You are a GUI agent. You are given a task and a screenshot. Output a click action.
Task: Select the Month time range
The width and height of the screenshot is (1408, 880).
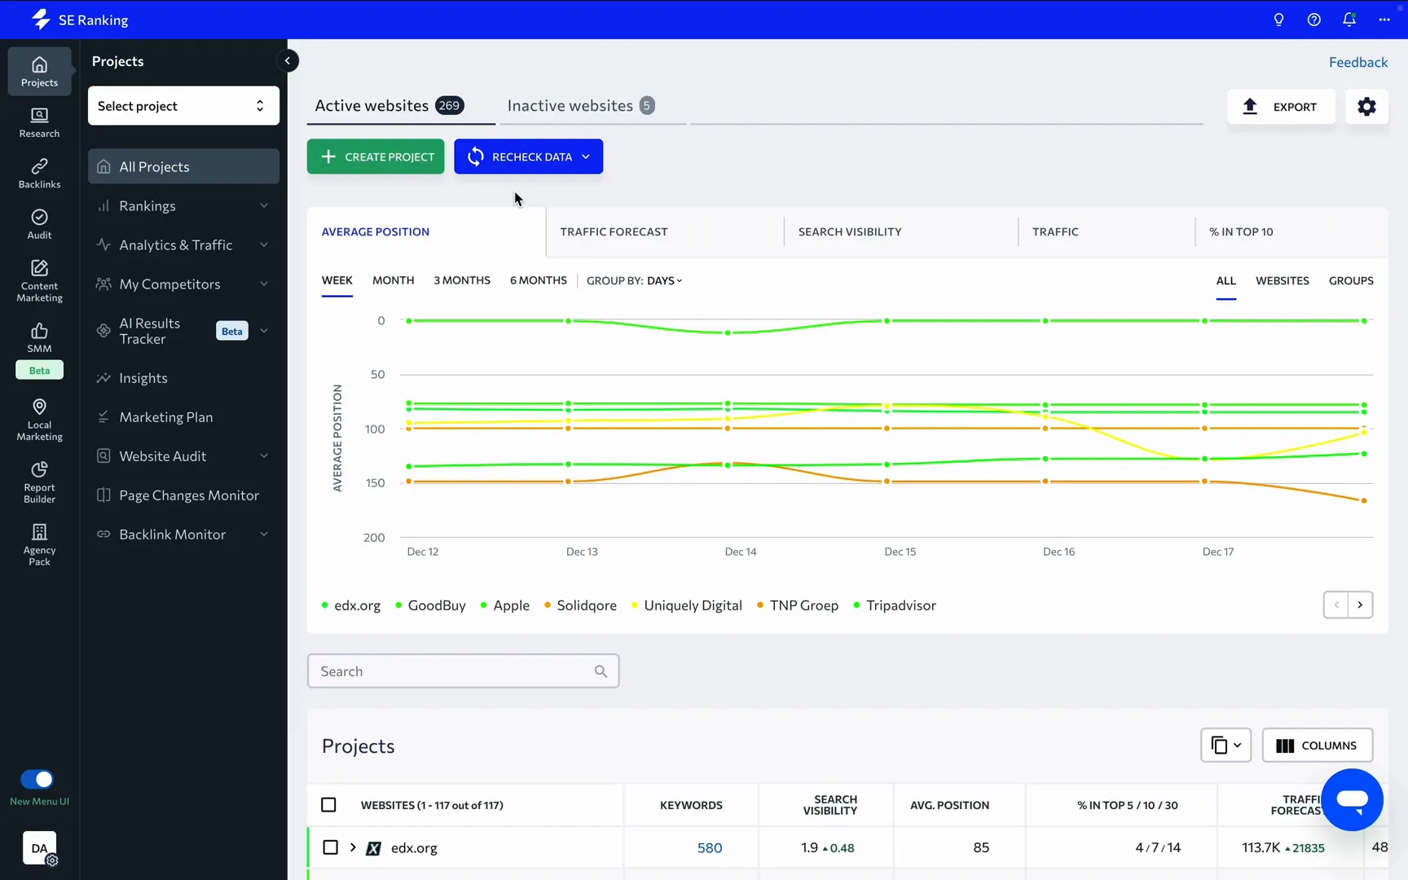[393, 280]
